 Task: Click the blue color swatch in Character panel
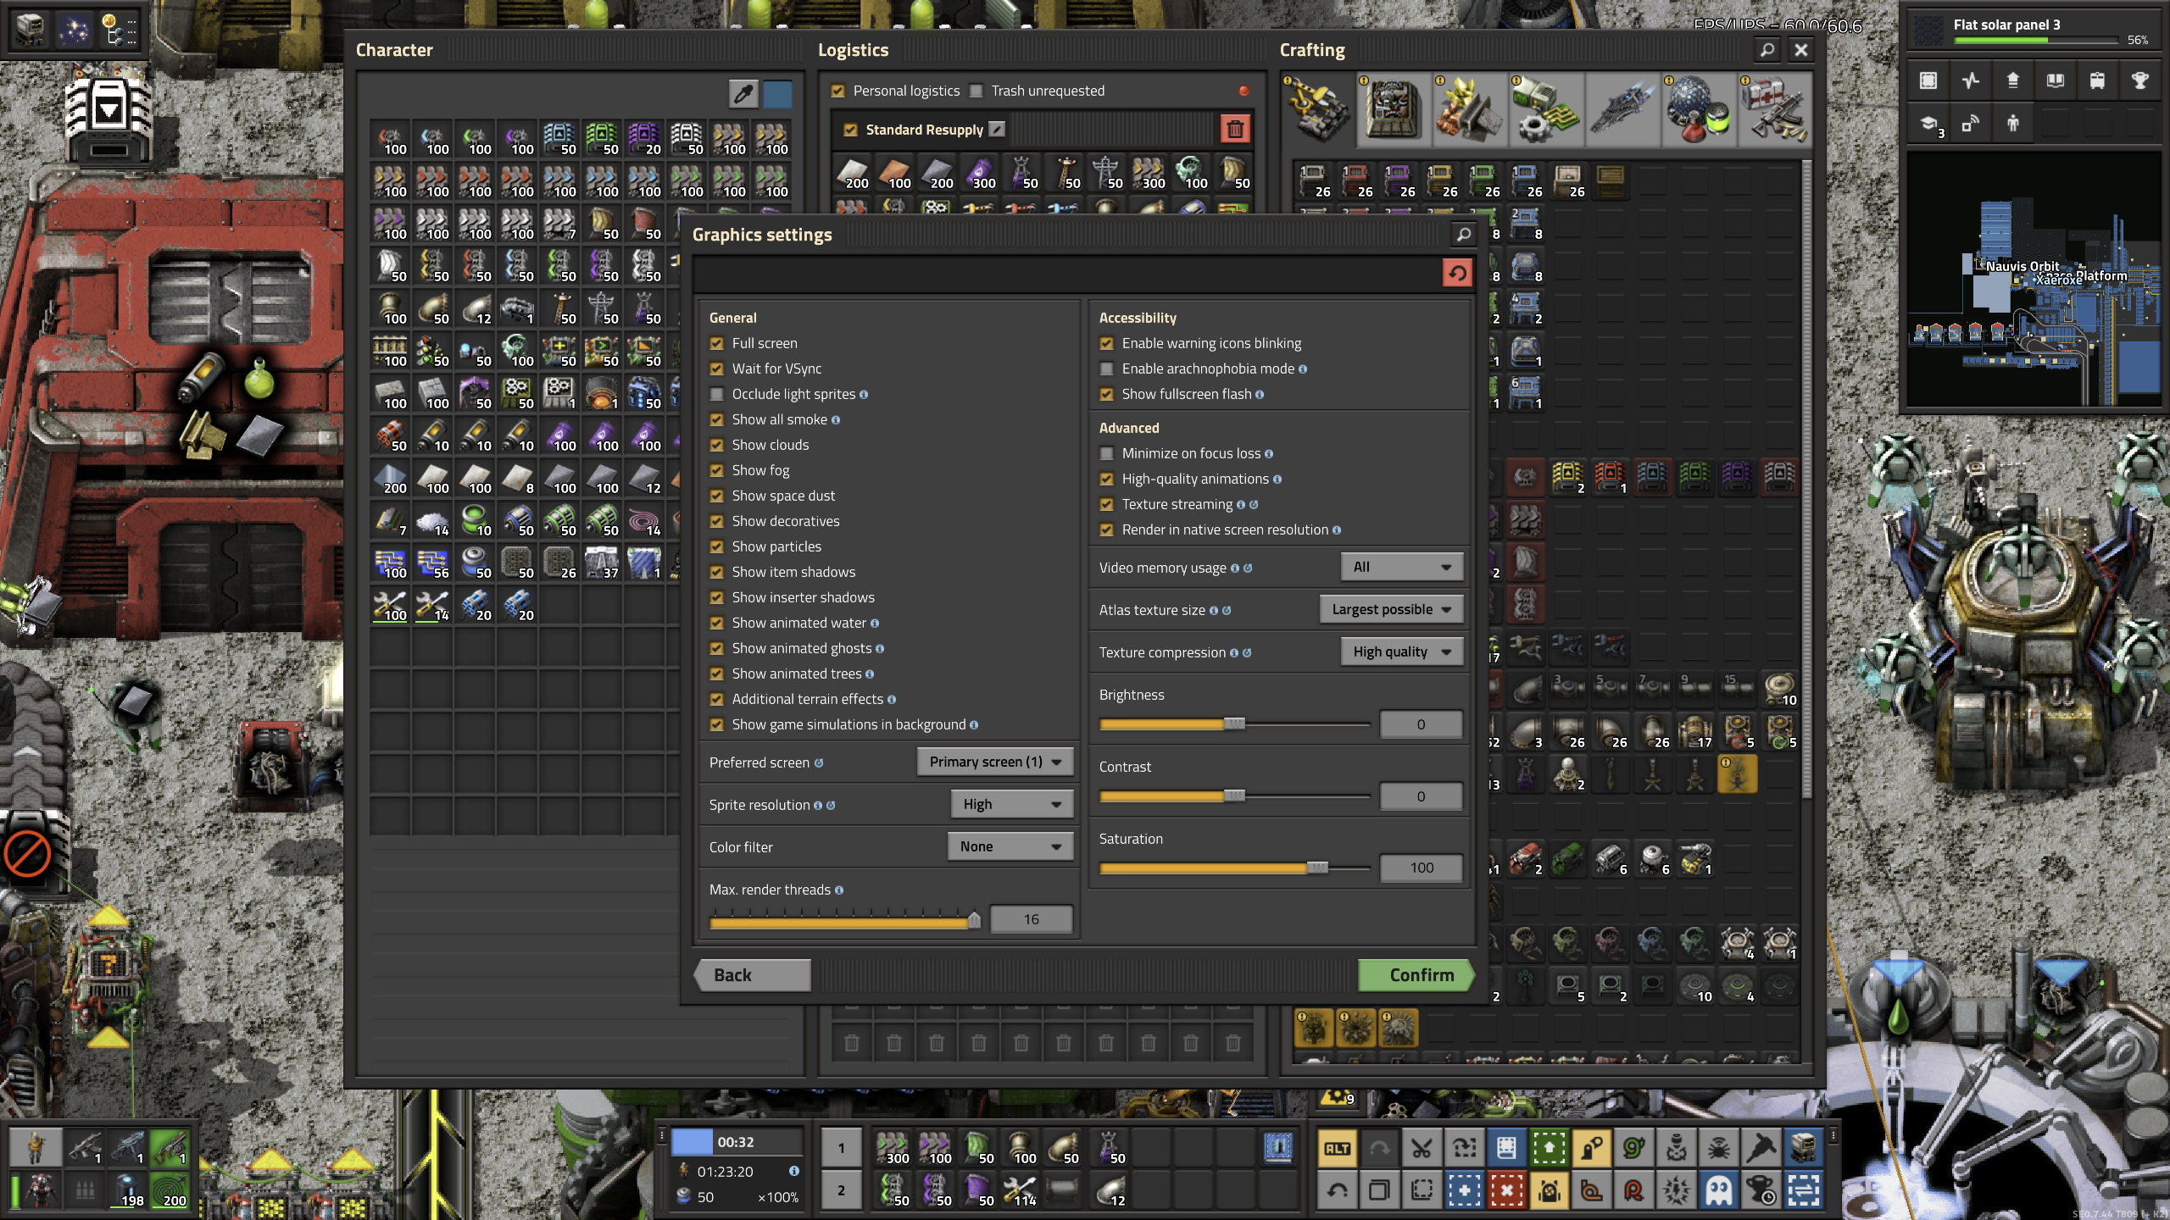pos(777,94)
